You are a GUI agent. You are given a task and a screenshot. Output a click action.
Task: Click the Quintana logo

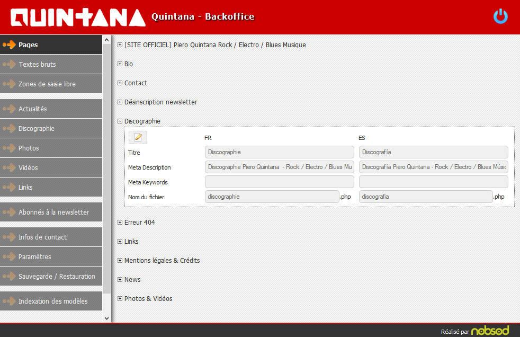tap(78, 17)
